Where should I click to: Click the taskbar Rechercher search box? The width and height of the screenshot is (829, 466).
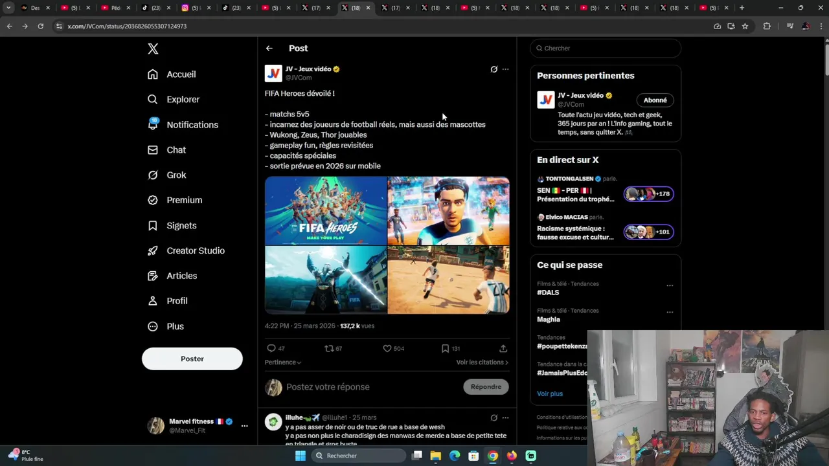pos(358,456)
